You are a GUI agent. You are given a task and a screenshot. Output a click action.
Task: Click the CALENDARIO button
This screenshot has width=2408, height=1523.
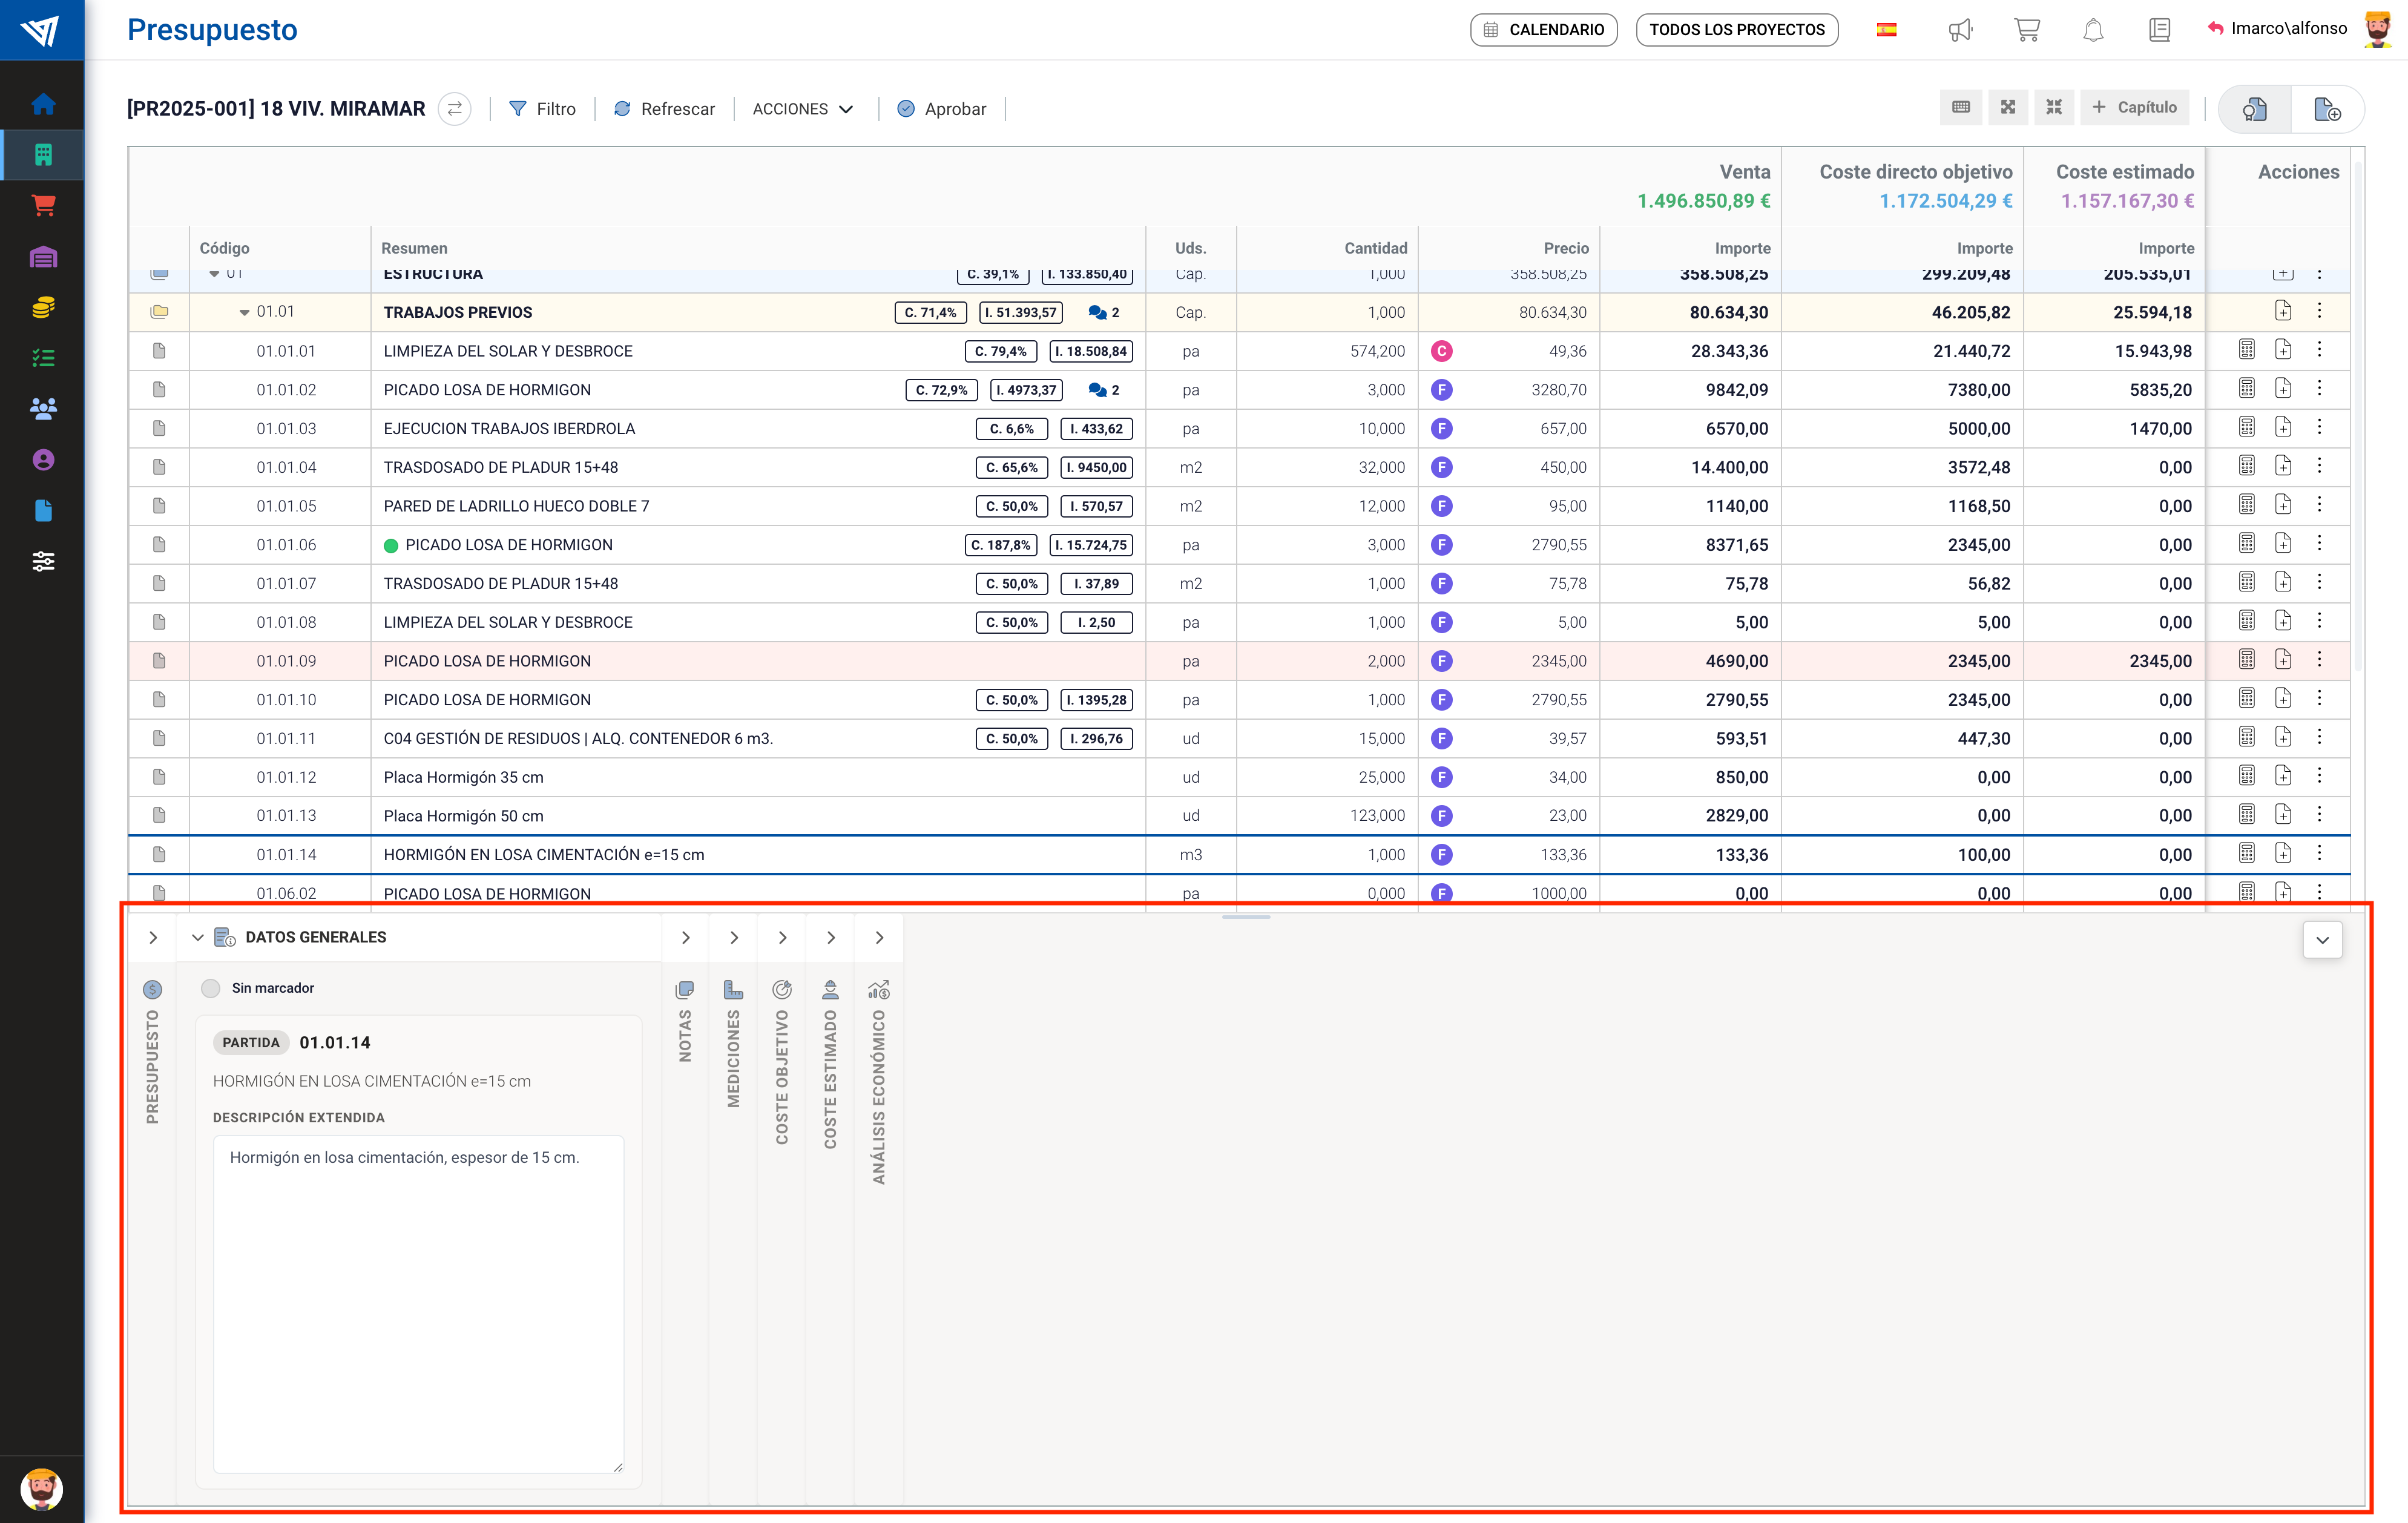tap(1543, 30)
